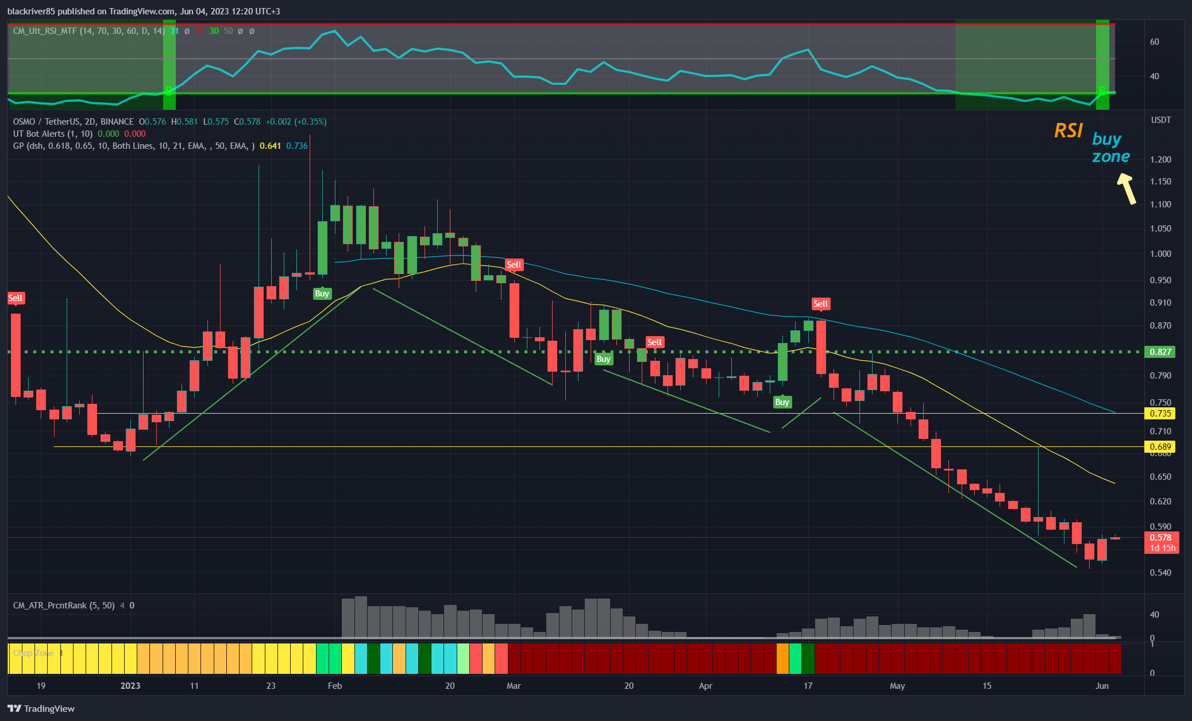Click the blue 'buy zone' annotation text
Image resolution: width=1192 pixels, height=721 pixels.
coord(1110,148)
